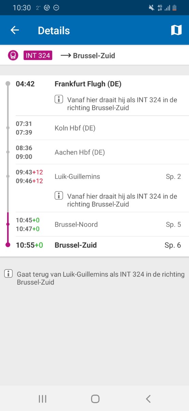Tap the back arrow in header
189x411 pixels.
tap(15, 30)
